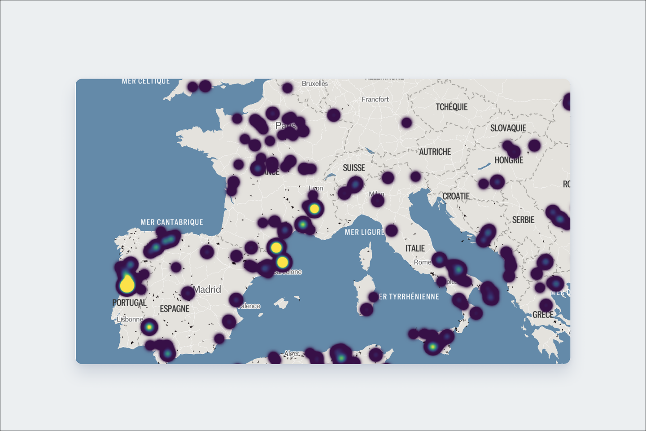Select the SLOVAQUIE country label
Screen dimensions: 646x431
click(x=508, y=128)
